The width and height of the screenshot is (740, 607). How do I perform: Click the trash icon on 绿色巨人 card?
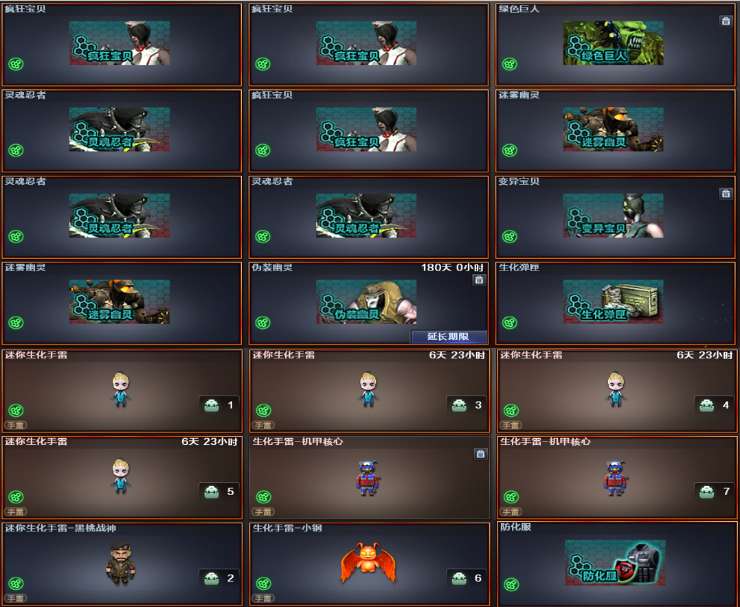click(x=726, y=21)
